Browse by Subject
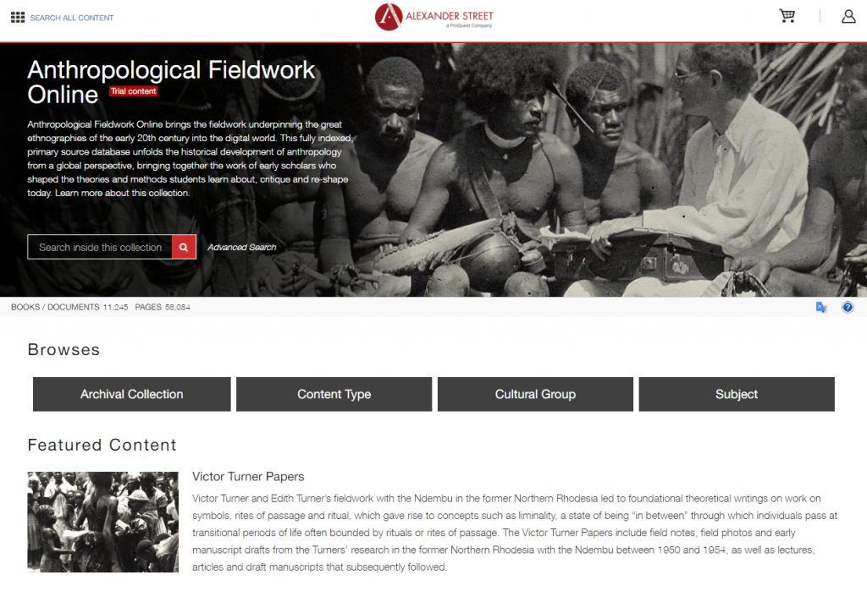Screen dimensions: 867x602 tap(737, 394)
